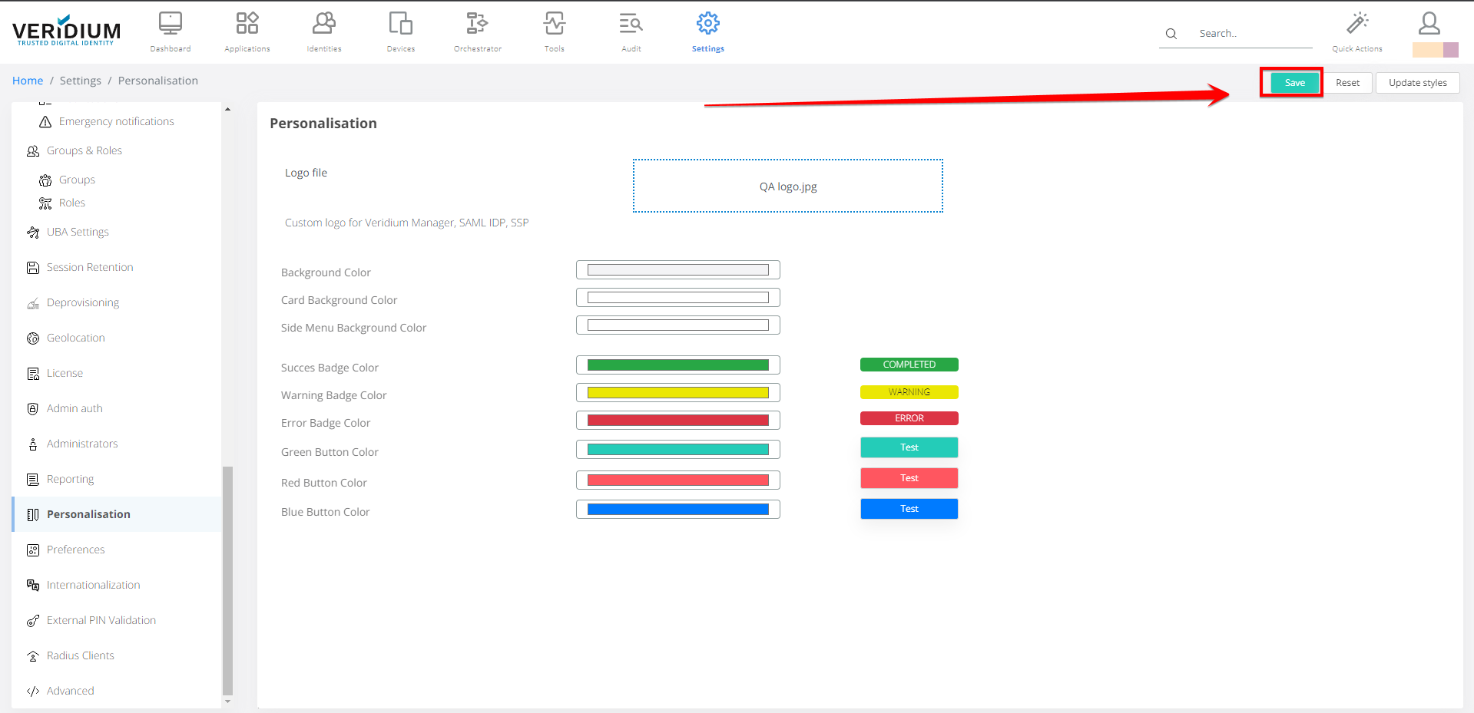Open the Warning Badge Color swatch
The width and height of the screenshot is (1474, 713).
pyautogui.click(x=677, y=393)
